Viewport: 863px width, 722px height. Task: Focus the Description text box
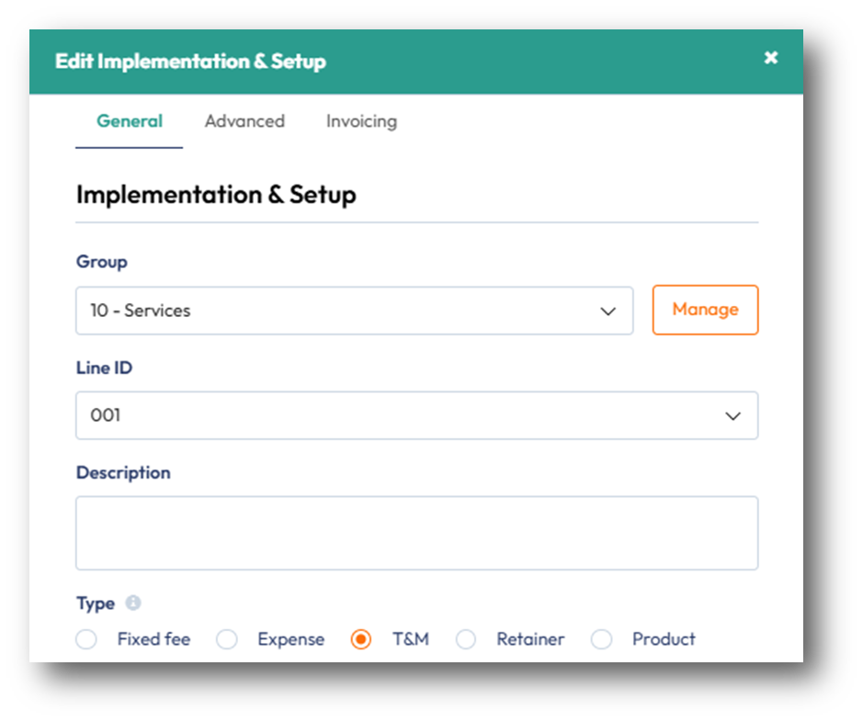tap(416, 533)
